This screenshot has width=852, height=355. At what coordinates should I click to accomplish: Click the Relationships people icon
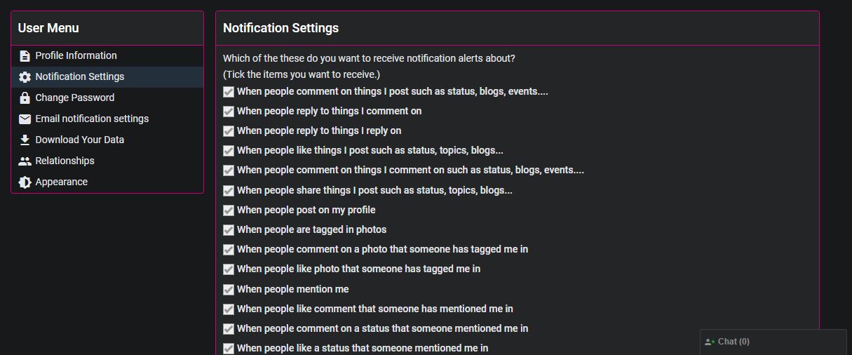(x=25, y=161)
